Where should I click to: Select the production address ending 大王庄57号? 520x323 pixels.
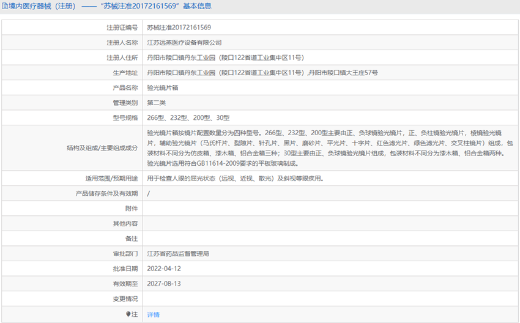point(262,73)
